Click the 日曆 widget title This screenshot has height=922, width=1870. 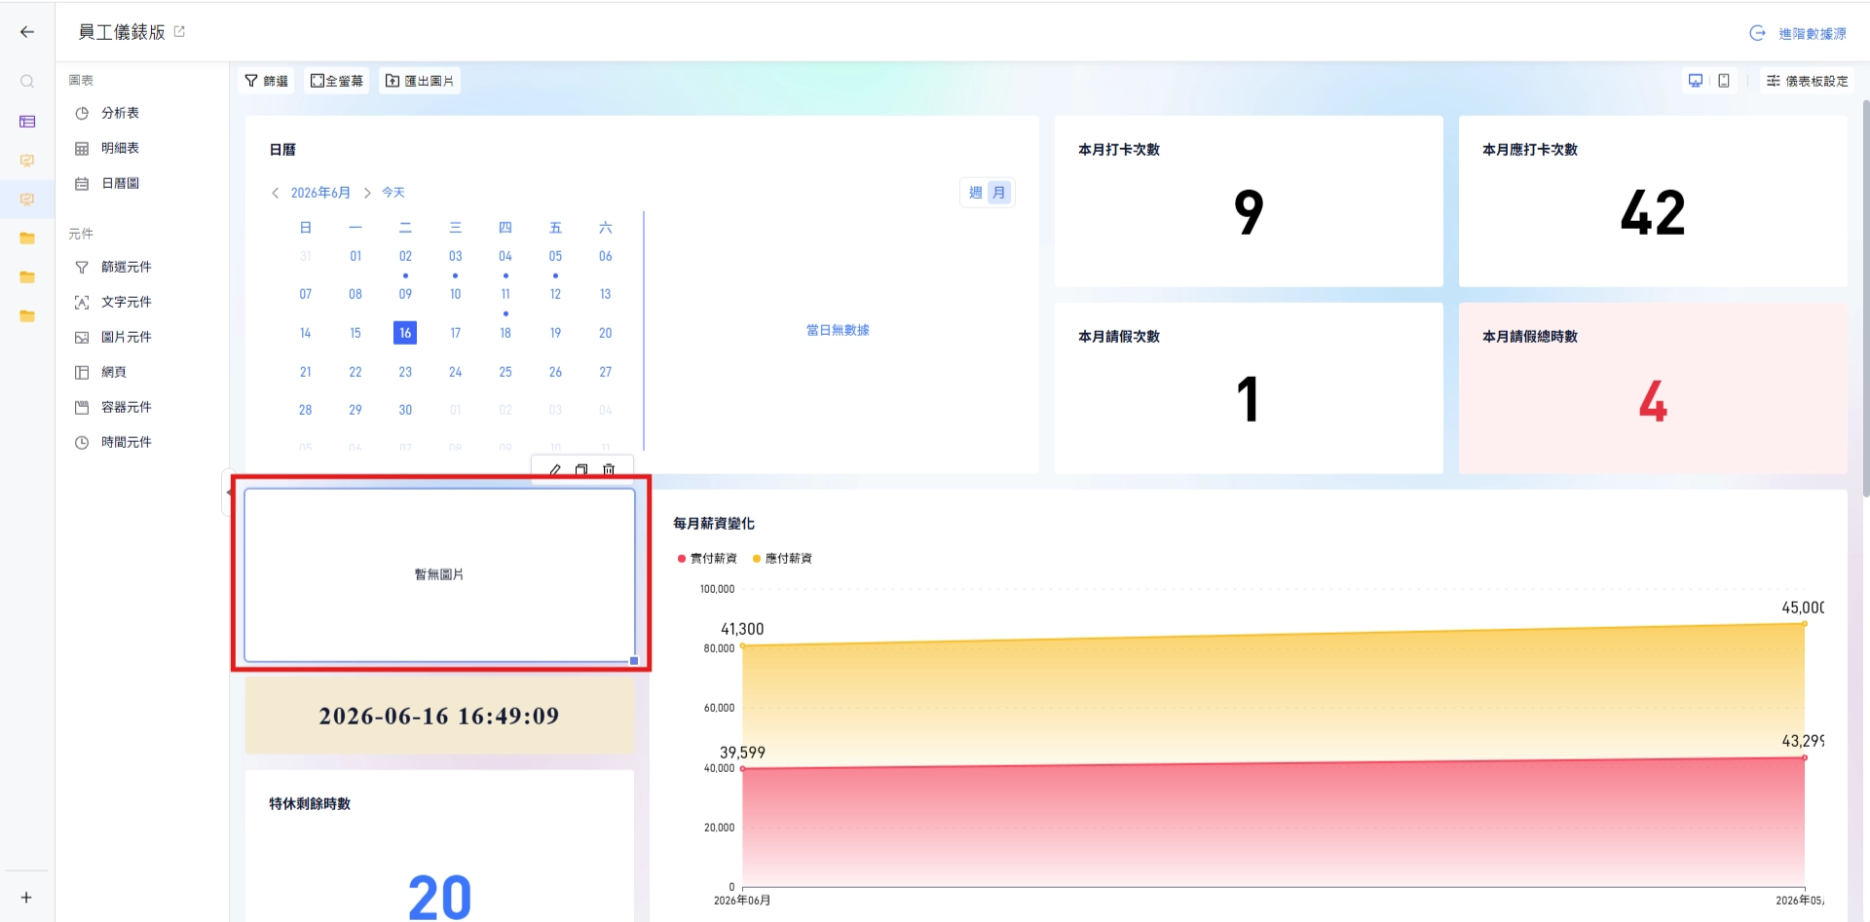(282, 150)
